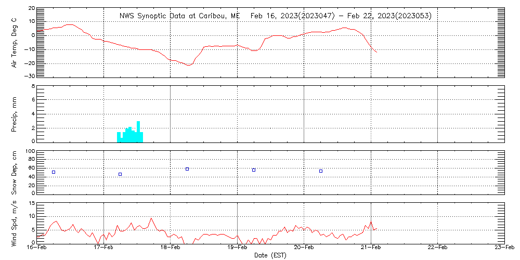
Task: Select the 21-Feb date tick label
Action: pos(371,248)
